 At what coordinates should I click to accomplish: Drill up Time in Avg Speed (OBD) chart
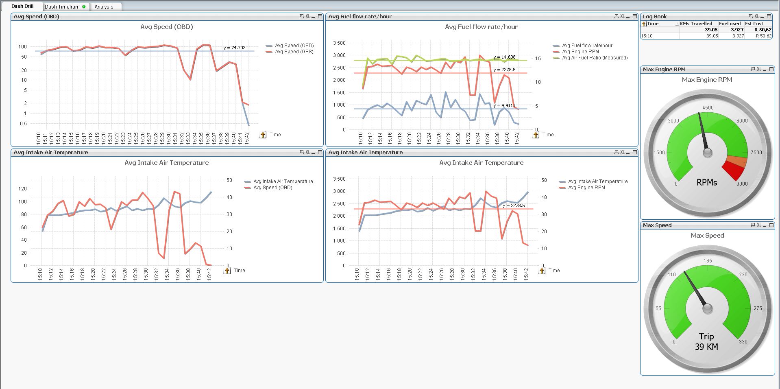pyautogui.click(x=263, y=135)
